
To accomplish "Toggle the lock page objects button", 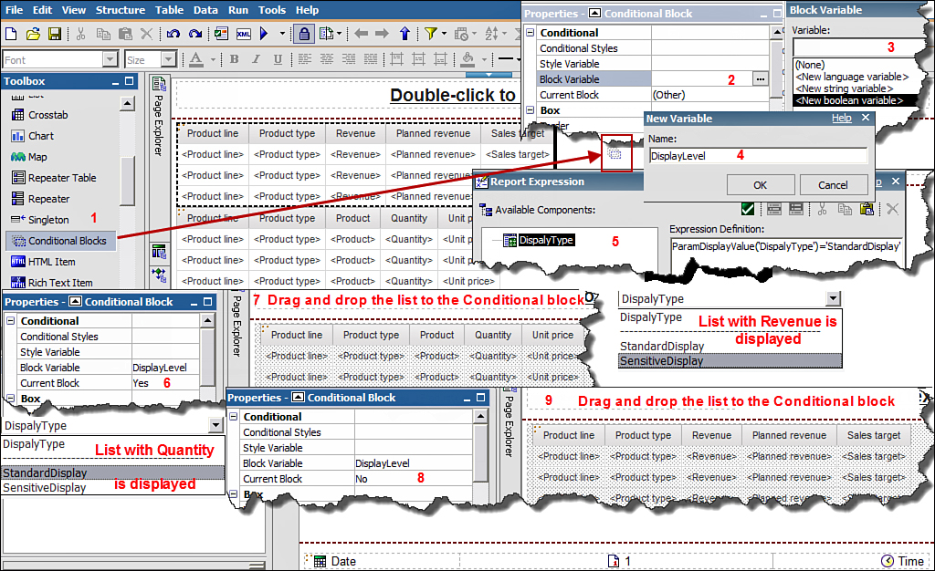I will [304, 34].
